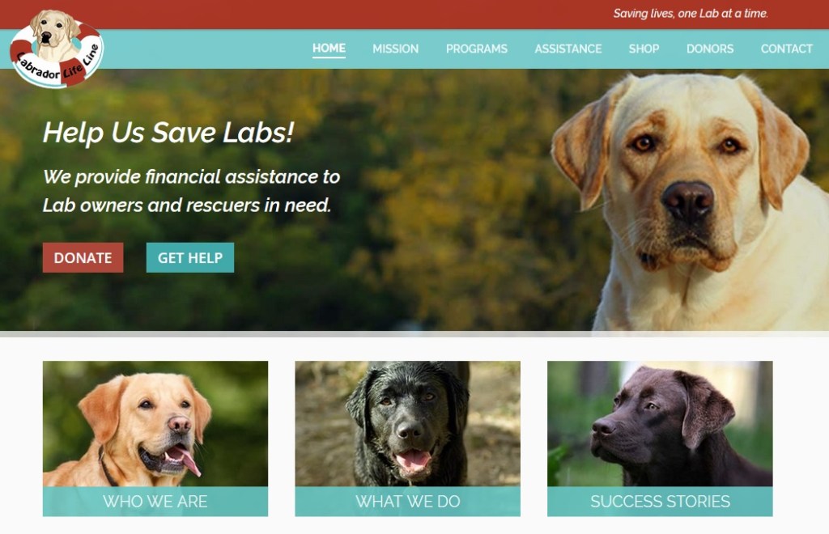Click the Success Stories caption
Screen dimensions: 829x534
coord(660,502)
